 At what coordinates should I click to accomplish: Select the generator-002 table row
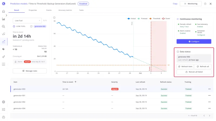(112, 102)
